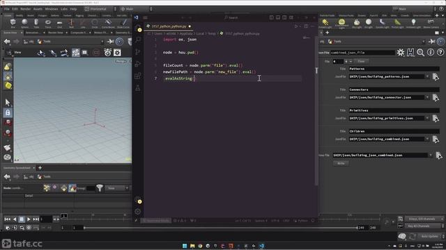Open file chooser for building_connector.json

pyautogui.click(x=436, y=97)
